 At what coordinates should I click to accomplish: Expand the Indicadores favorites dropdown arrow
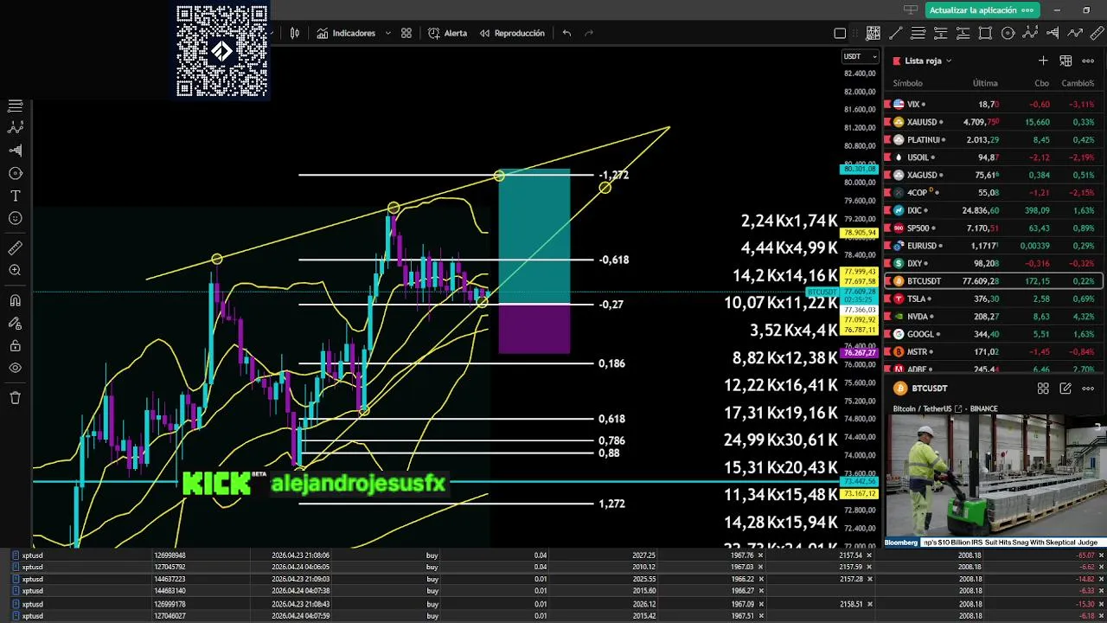point(387,33)
